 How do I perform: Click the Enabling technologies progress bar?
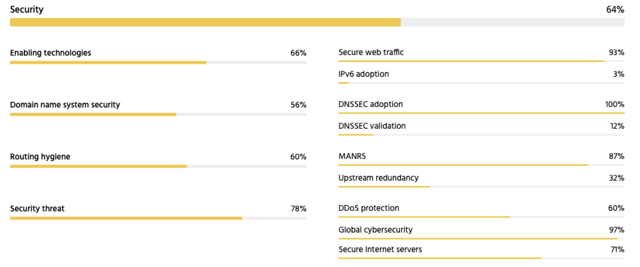pyautogui.click(x=158, y=63)
